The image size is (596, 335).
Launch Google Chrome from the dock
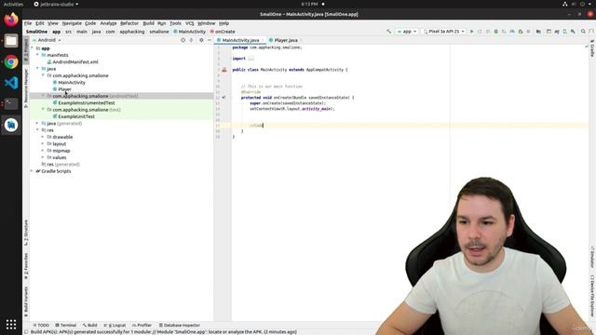tap(11, 62)
